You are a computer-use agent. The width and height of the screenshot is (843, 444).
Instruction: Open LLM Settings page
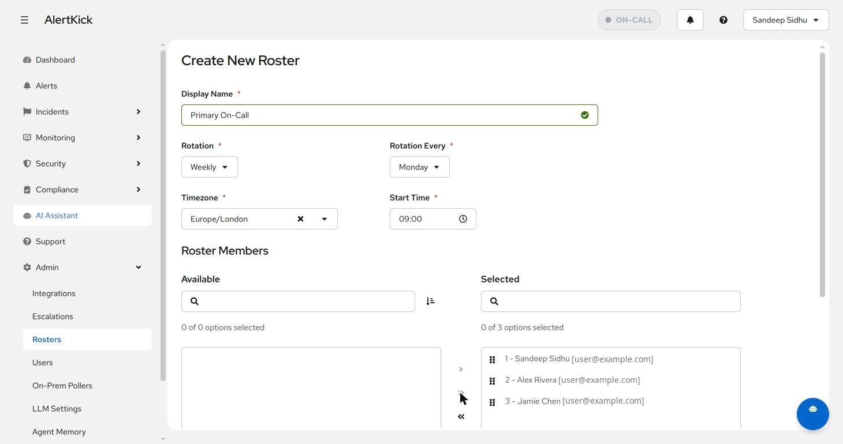click(x=57, y=409)
